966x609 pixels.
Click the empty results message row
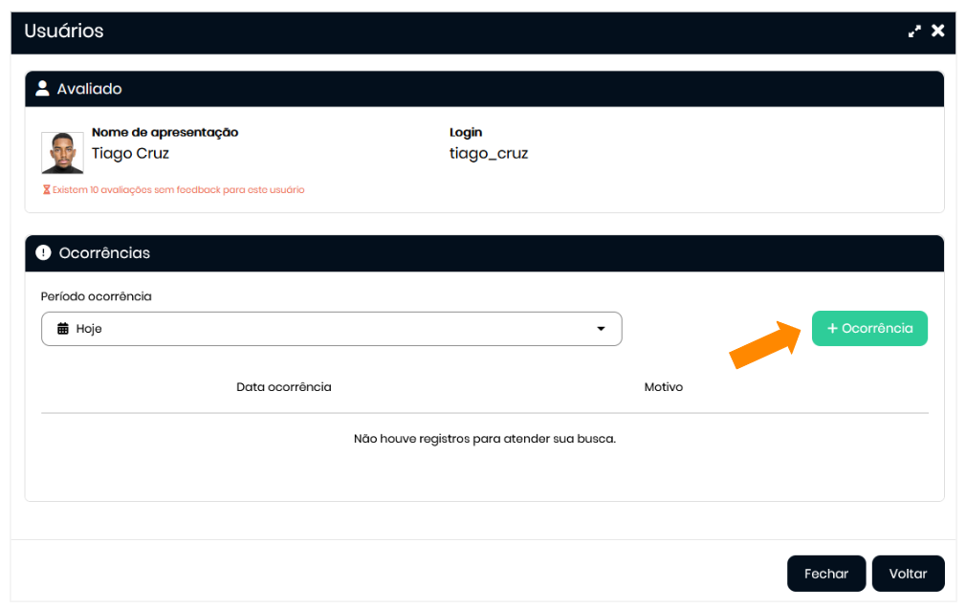tap(484, 439)
